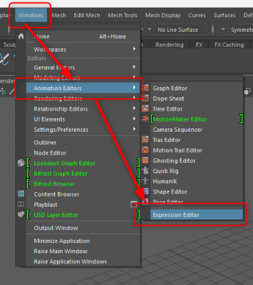Select Dope Sheet text entry
Screen dimensions: 253x285
(x=168, y=99)
